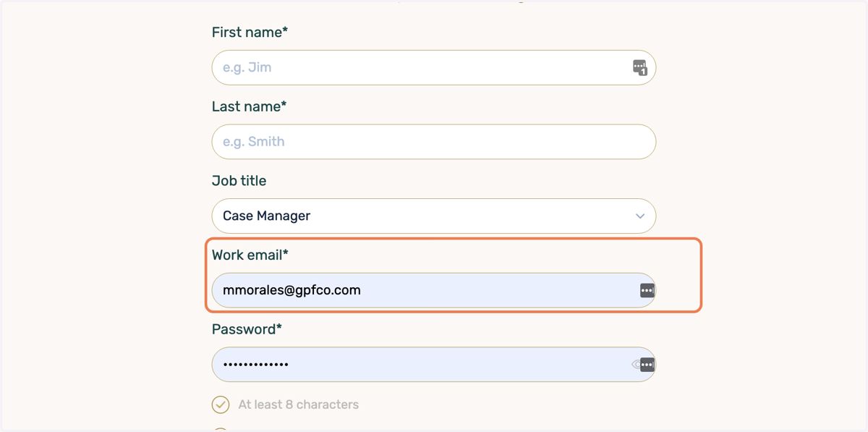Click the 'Work email*' label

click(250, 255)
